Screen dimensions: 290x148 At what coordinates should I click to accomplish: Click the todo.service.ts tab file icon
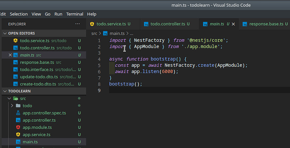(x=92, y=24)
